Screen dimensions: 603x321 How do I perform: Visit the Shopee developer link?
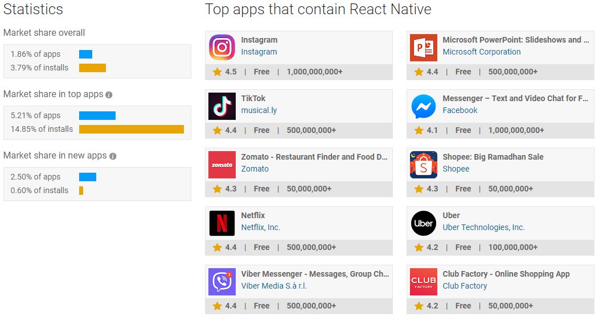456,169
